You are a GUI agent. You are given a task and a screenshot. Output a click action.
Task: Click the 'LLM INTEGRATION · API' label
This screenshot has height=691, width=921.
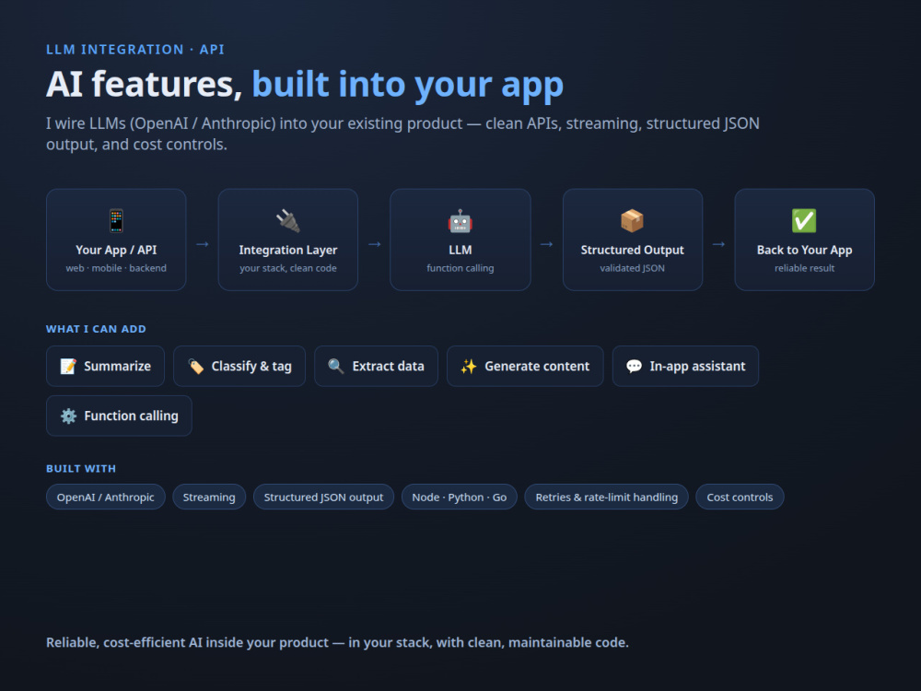(x=135, y=50)
